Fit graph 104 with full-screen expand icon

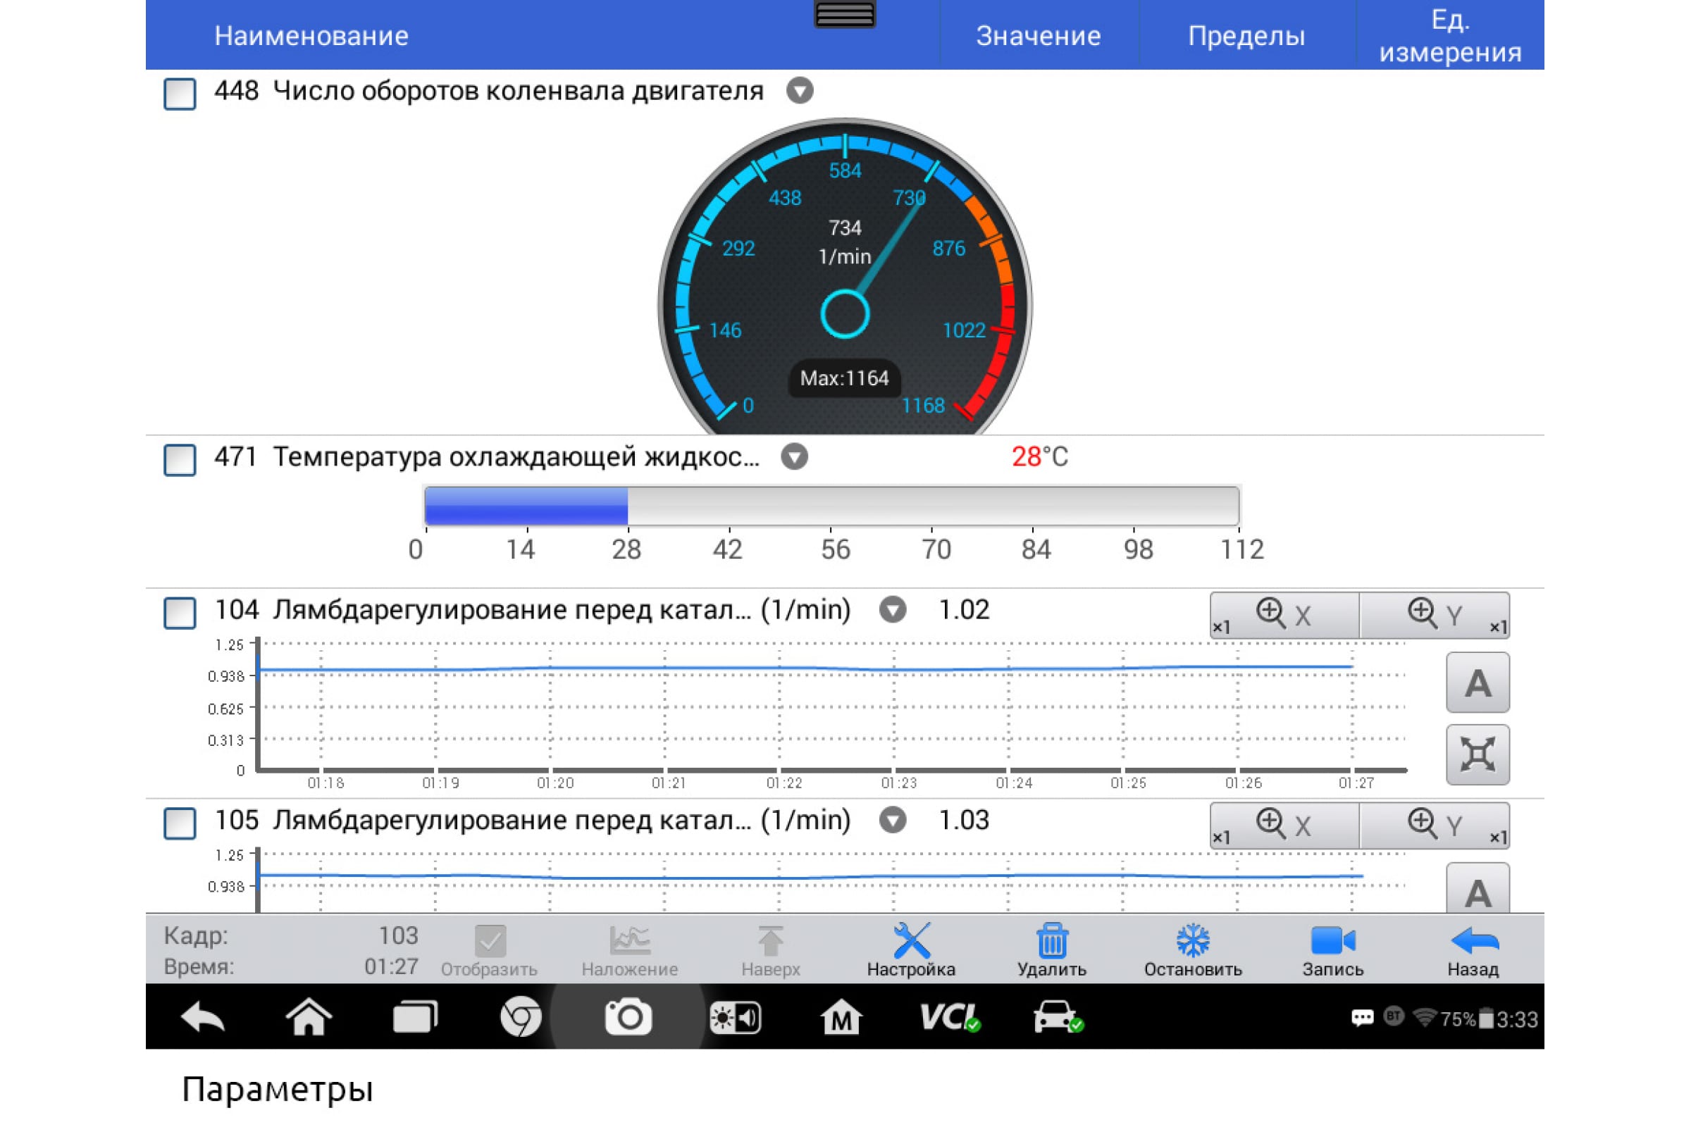coord(1478,754)
